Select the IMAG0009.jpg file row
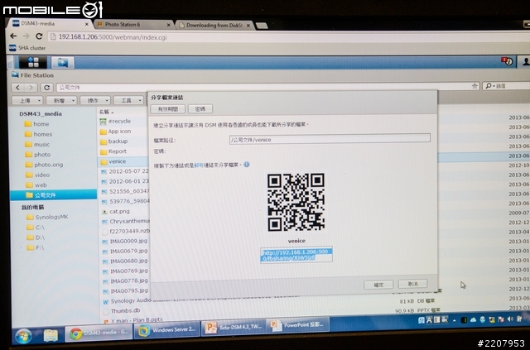 click(x=125, y=241)
